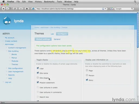Image resolution: width=139 pixels, height=104 pixels.
Task: Open the Garland theme settings tab
Action: (57, 39)
